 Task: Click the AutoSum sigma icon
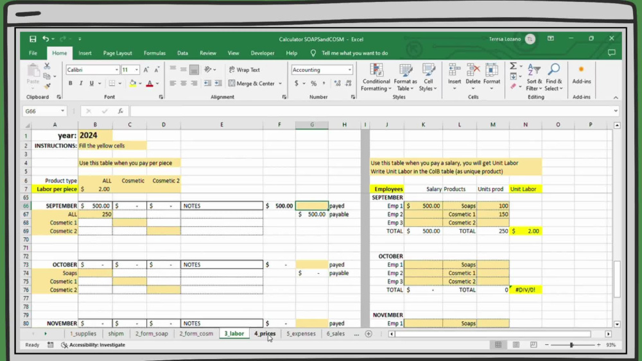point(513,66)
